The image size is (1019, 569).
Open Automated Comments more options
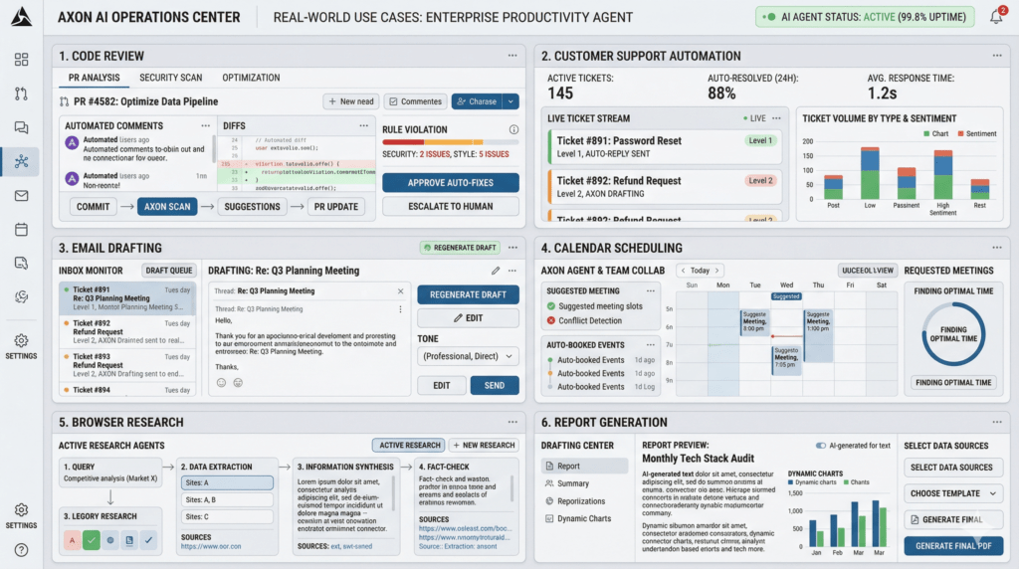pyautogui.click(x=205, y=125)
